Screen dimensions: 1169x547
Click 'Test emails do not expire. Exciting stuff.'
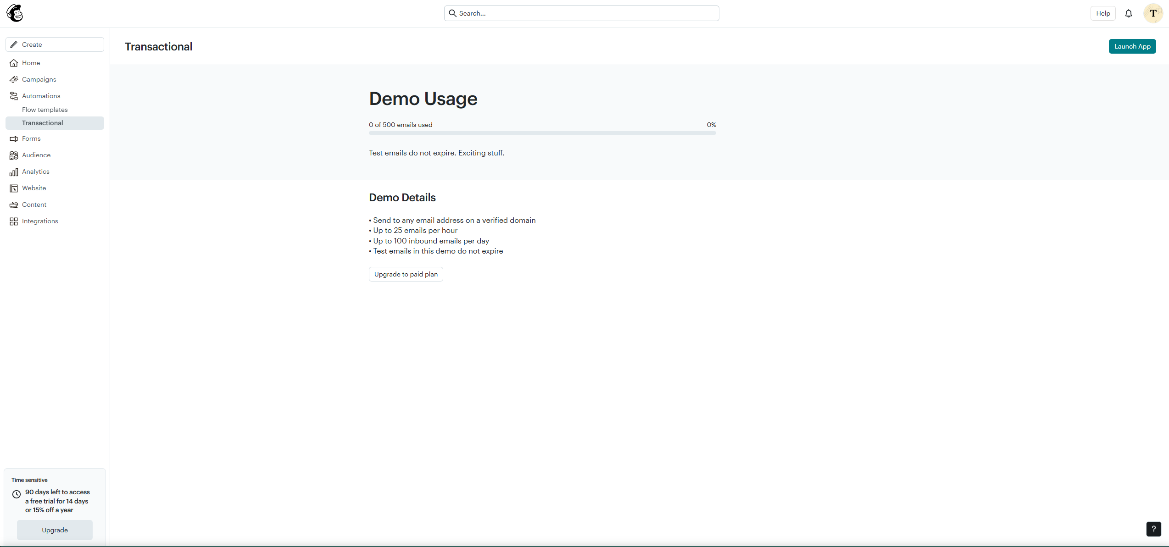click(436, 153)
